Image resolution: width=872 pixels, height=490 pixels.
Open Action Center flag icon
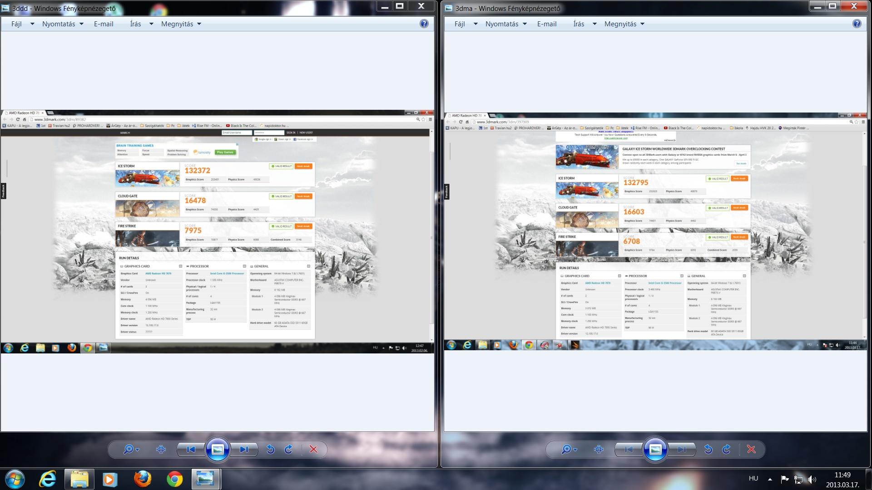(784, 479)
